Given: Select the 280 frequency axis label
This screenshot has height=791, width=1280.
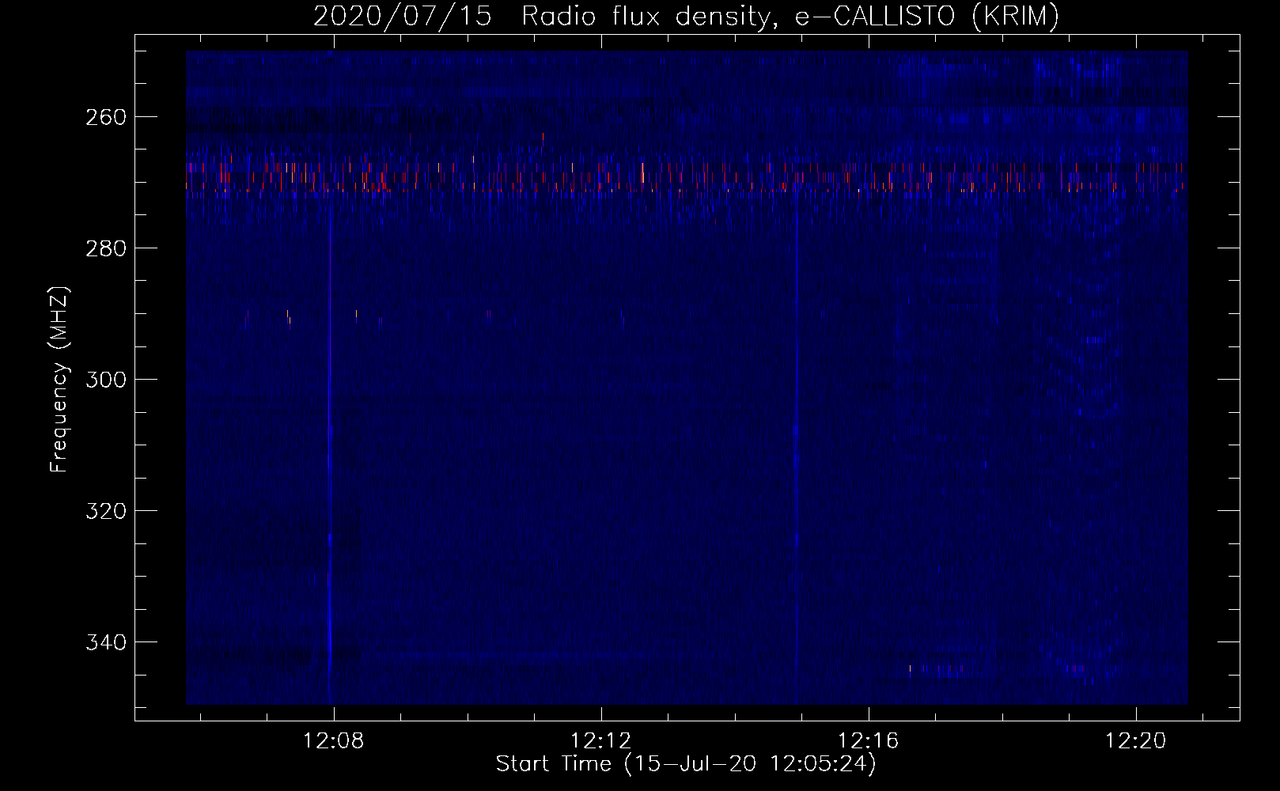Looking at the screenshot, I should [x=104, y=248].
